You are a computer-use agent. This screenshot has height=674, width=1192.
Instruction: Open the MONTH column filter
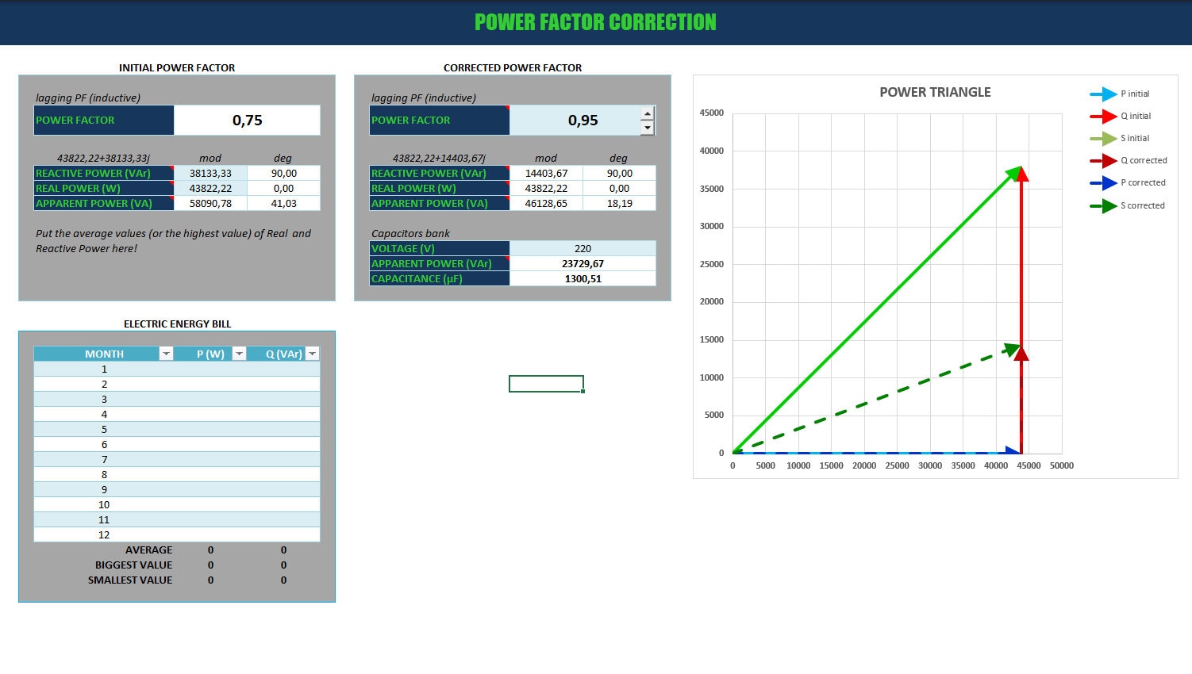point(167,353)
